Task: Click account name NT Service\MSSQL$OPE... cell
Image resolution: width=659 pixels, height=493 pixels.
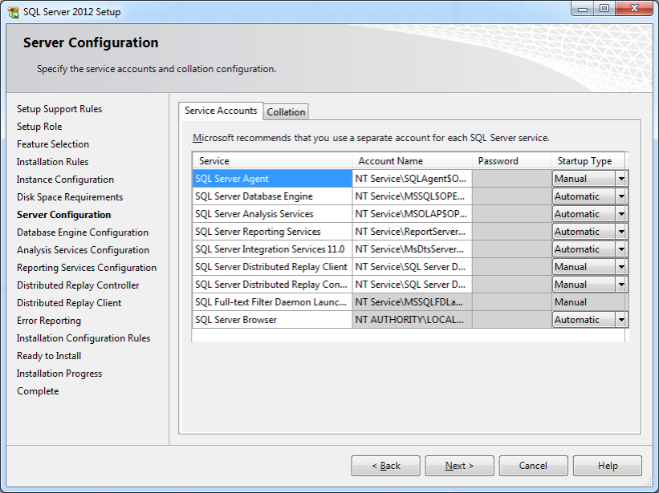Action: coord(413,196)
